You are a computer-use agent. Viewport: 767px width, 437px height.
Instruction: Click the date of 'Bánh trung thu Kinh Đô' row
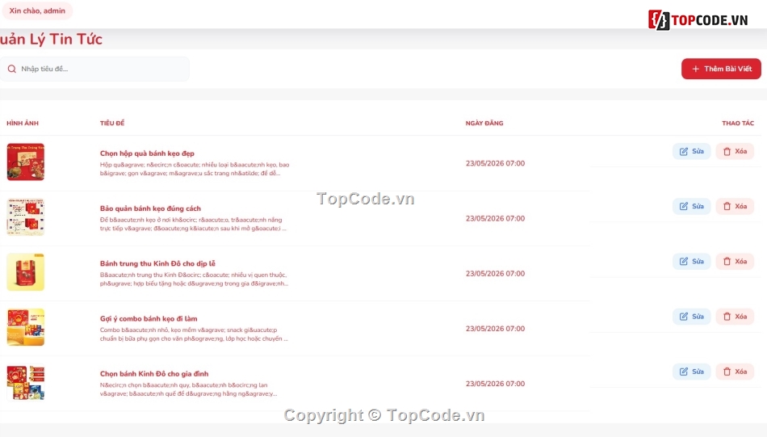click(x=495, y=274)
